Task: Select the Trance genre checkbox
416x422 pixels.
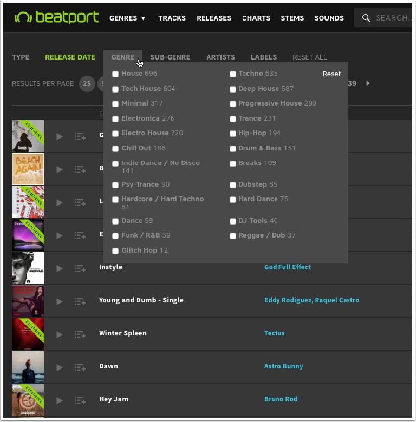Action: (x=233, y=118)
